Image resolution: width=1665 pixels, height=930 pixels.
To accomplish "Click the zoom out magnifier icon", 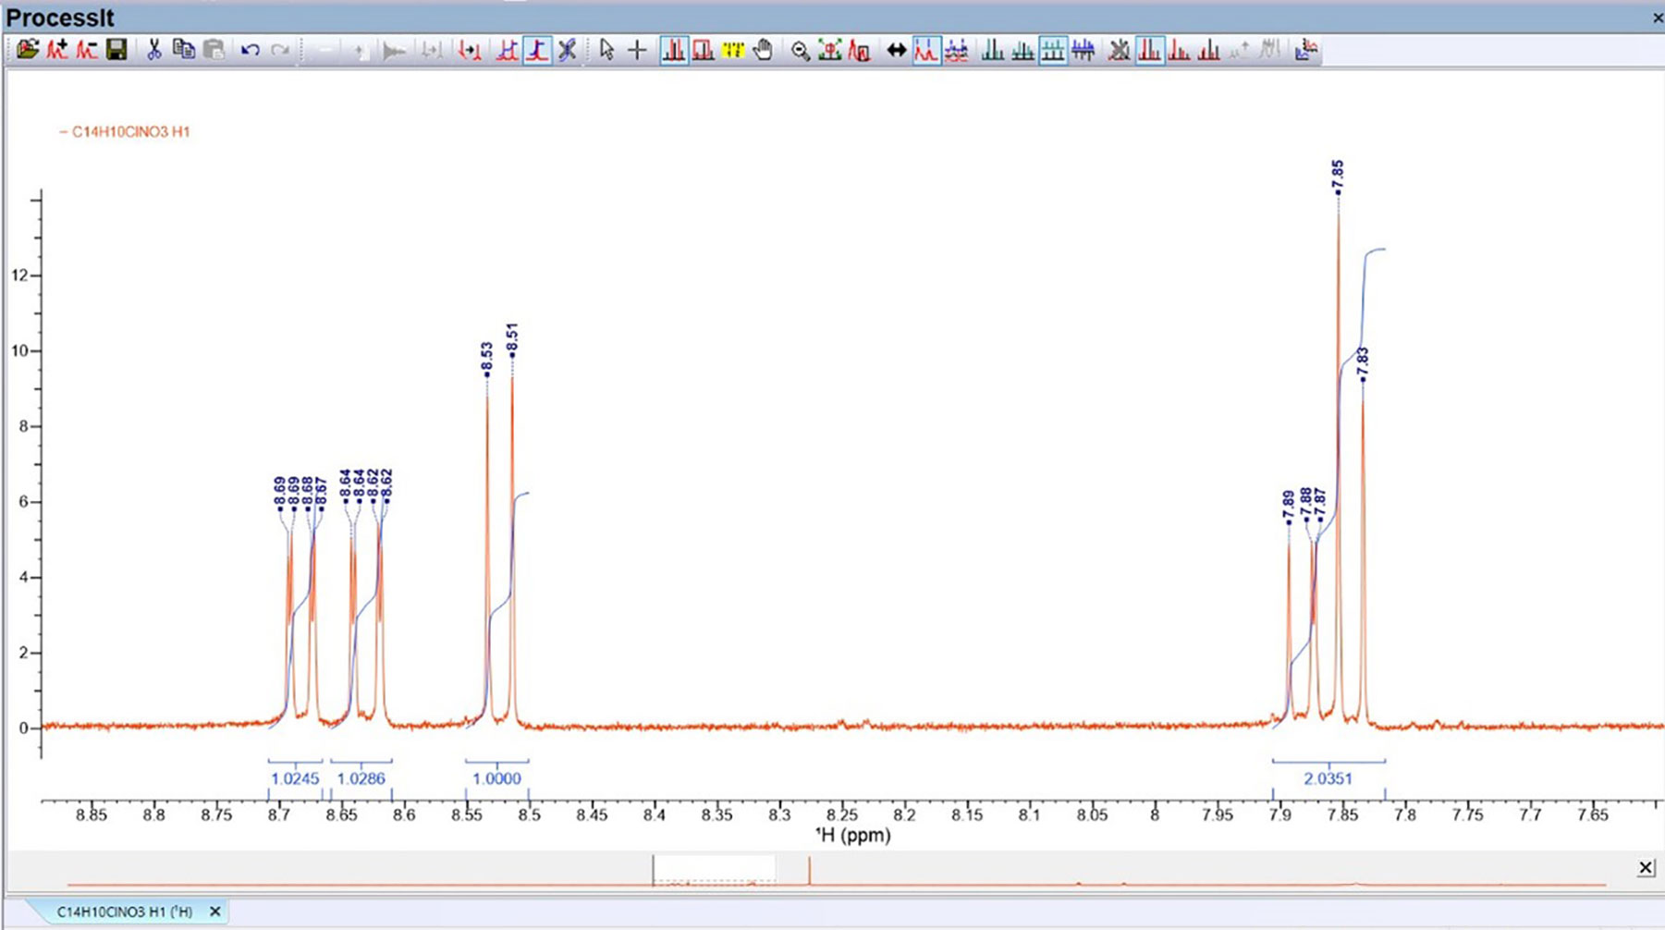I will [800, 50].
